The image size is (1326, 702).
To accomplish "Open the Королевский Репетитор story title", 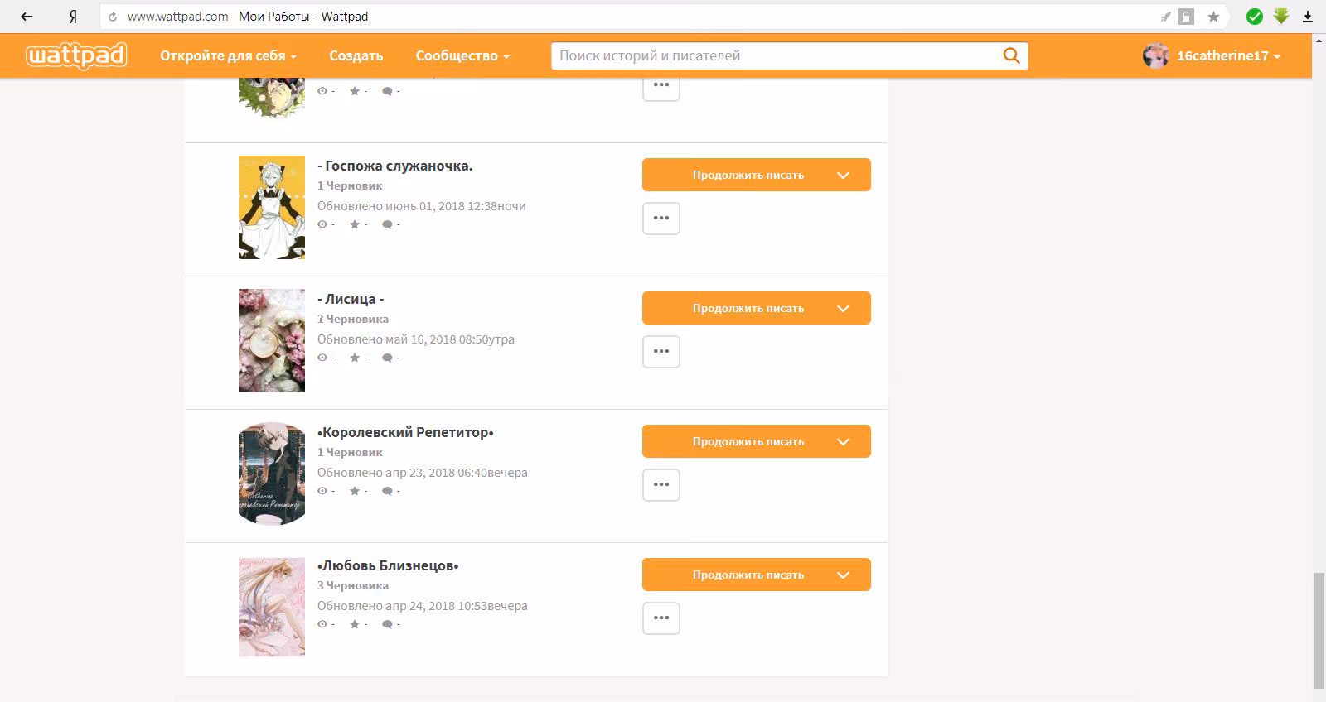I will (x=405, y=432).
